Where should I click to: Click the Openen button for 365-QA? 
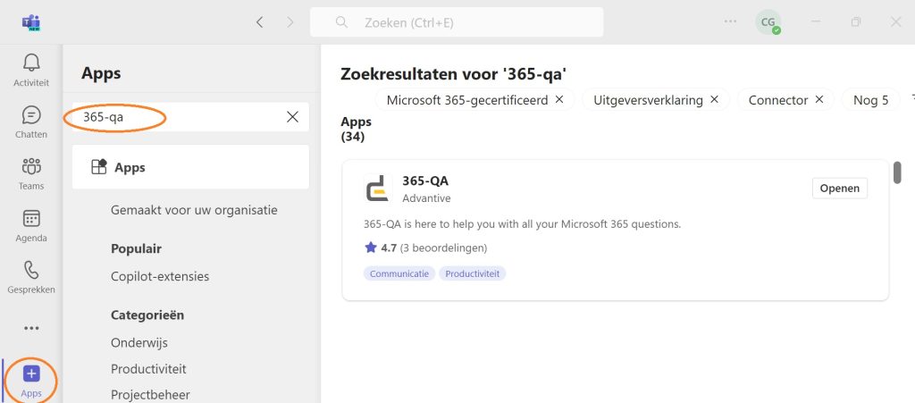(x=840, y=189)
